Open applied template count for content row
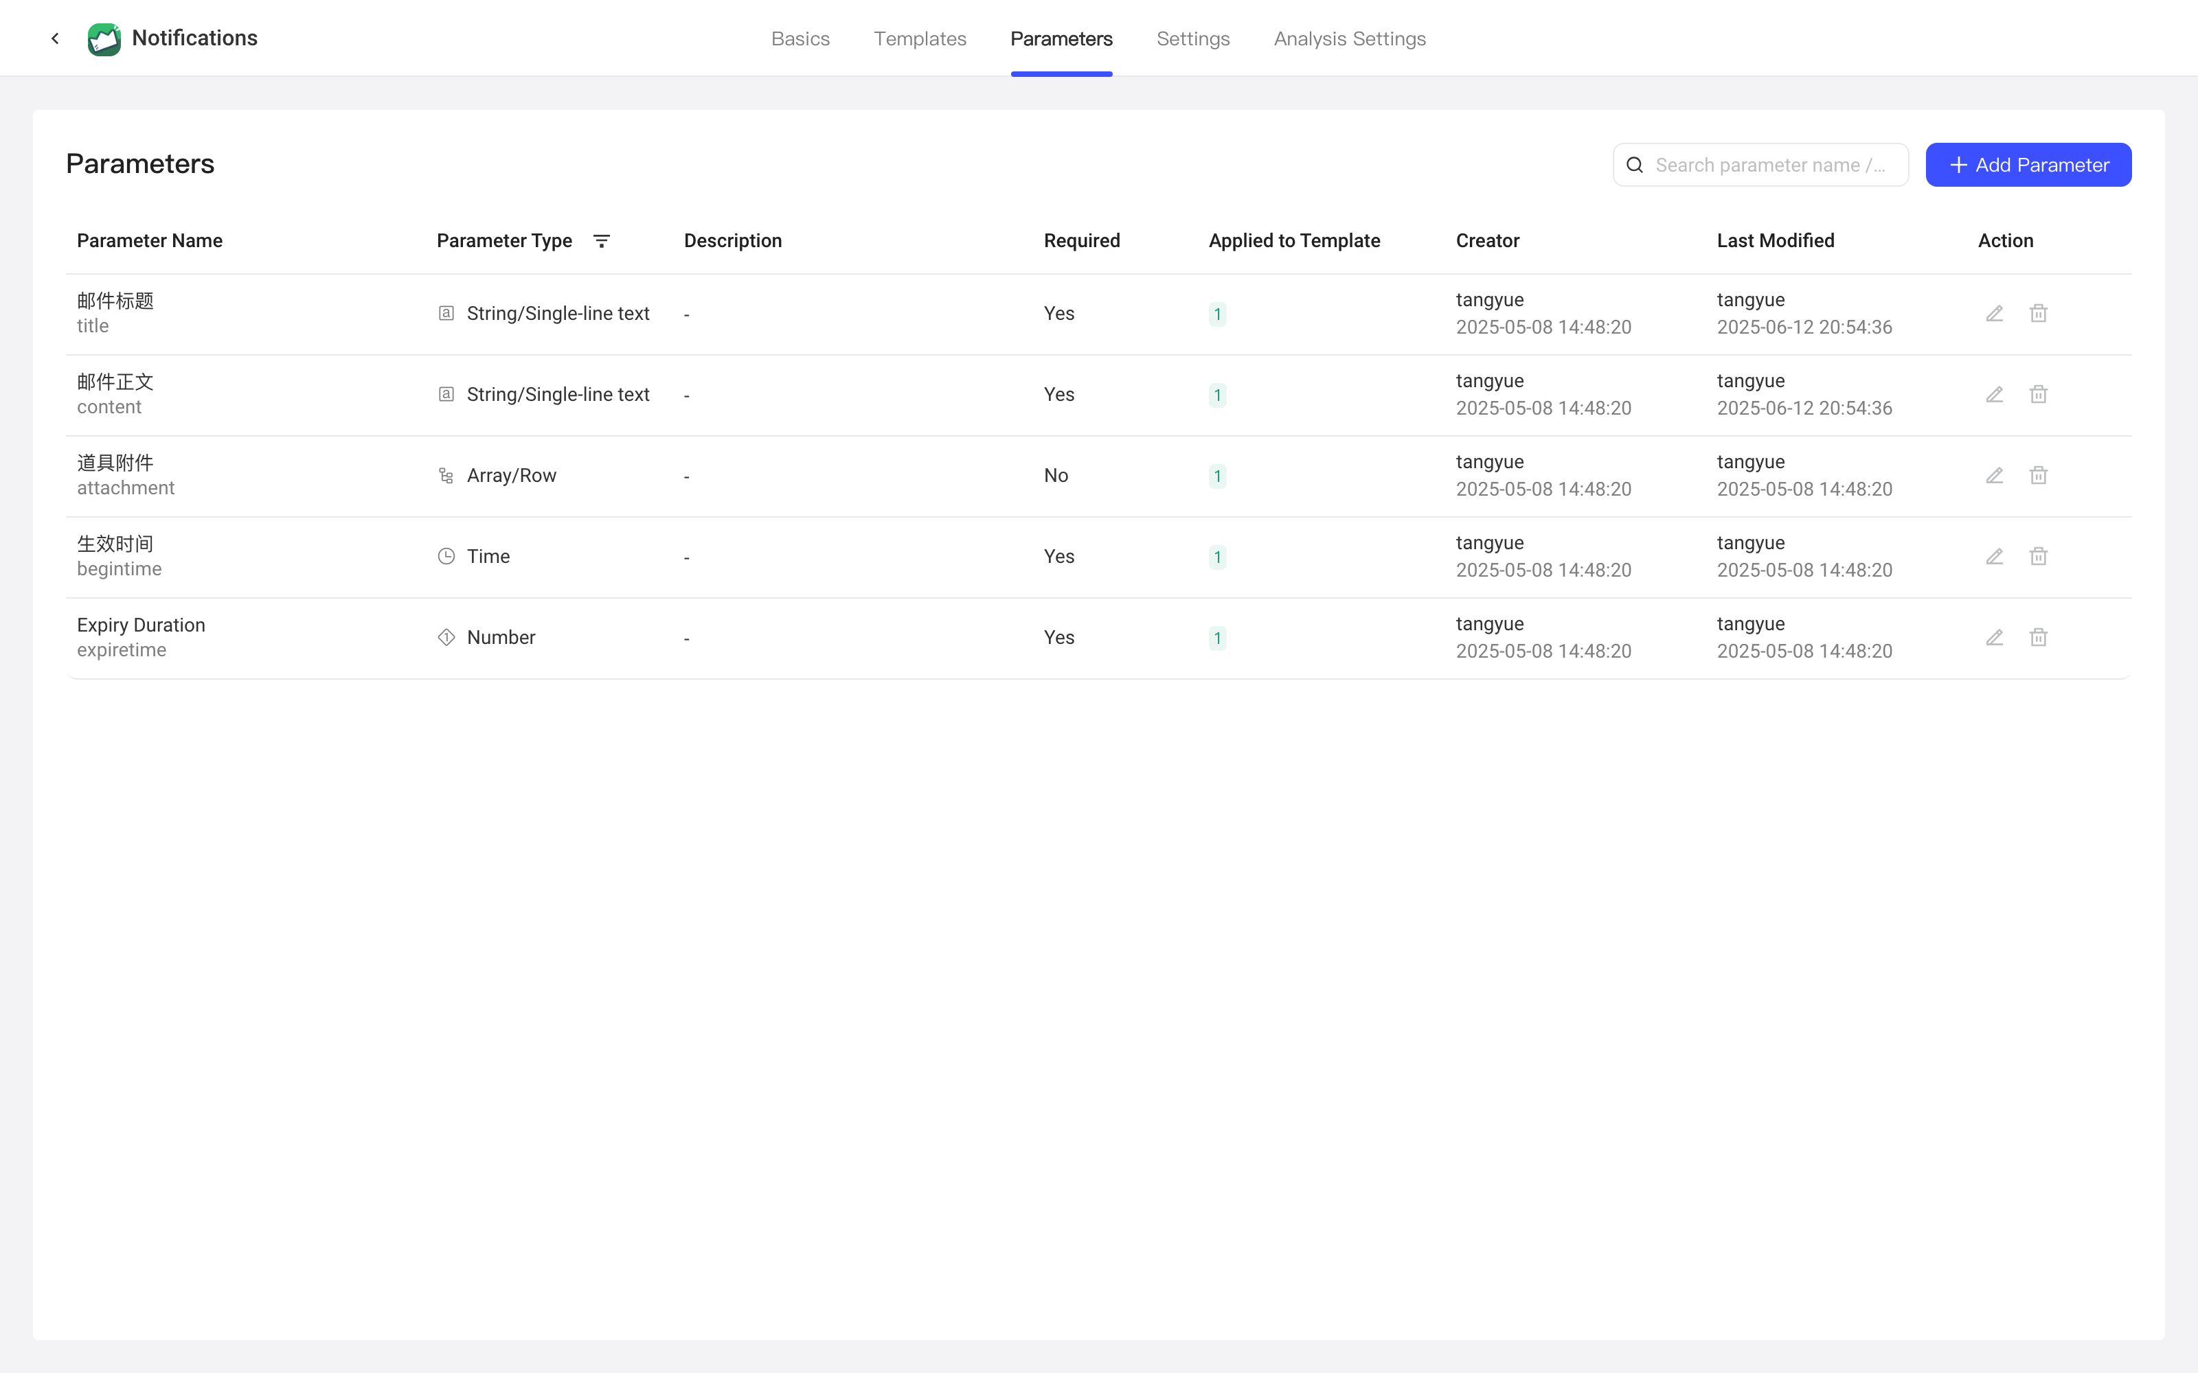The height and width of the screenshot is (1373, 2198). 1217,395
